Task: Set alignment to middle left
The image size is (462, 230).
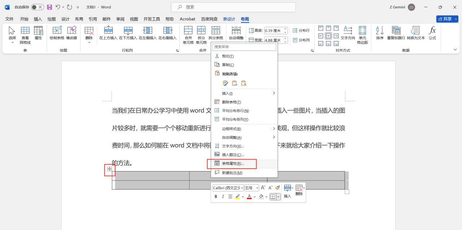Action: (321, 36)
